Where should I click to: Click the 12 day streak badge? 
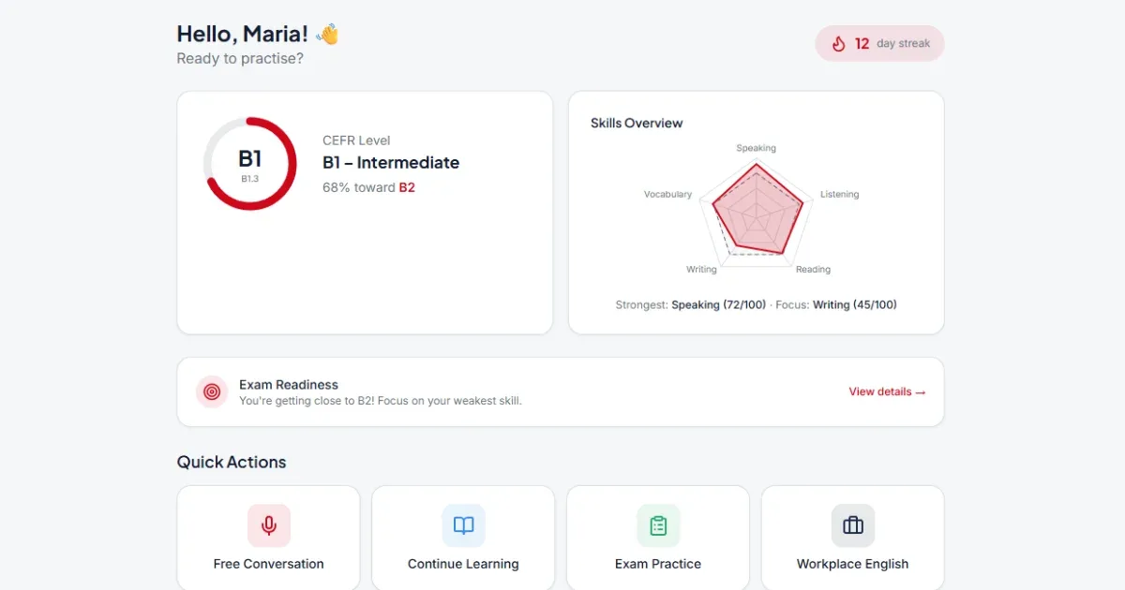coord(879,44)
